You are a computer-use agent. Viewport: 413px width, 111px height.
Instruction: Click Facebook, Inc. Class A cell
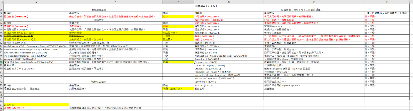click(229, 72)
